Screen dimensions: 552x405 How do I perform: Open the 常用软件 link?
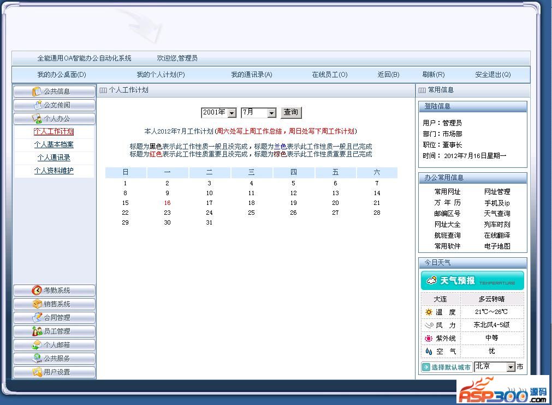[448, 246]
